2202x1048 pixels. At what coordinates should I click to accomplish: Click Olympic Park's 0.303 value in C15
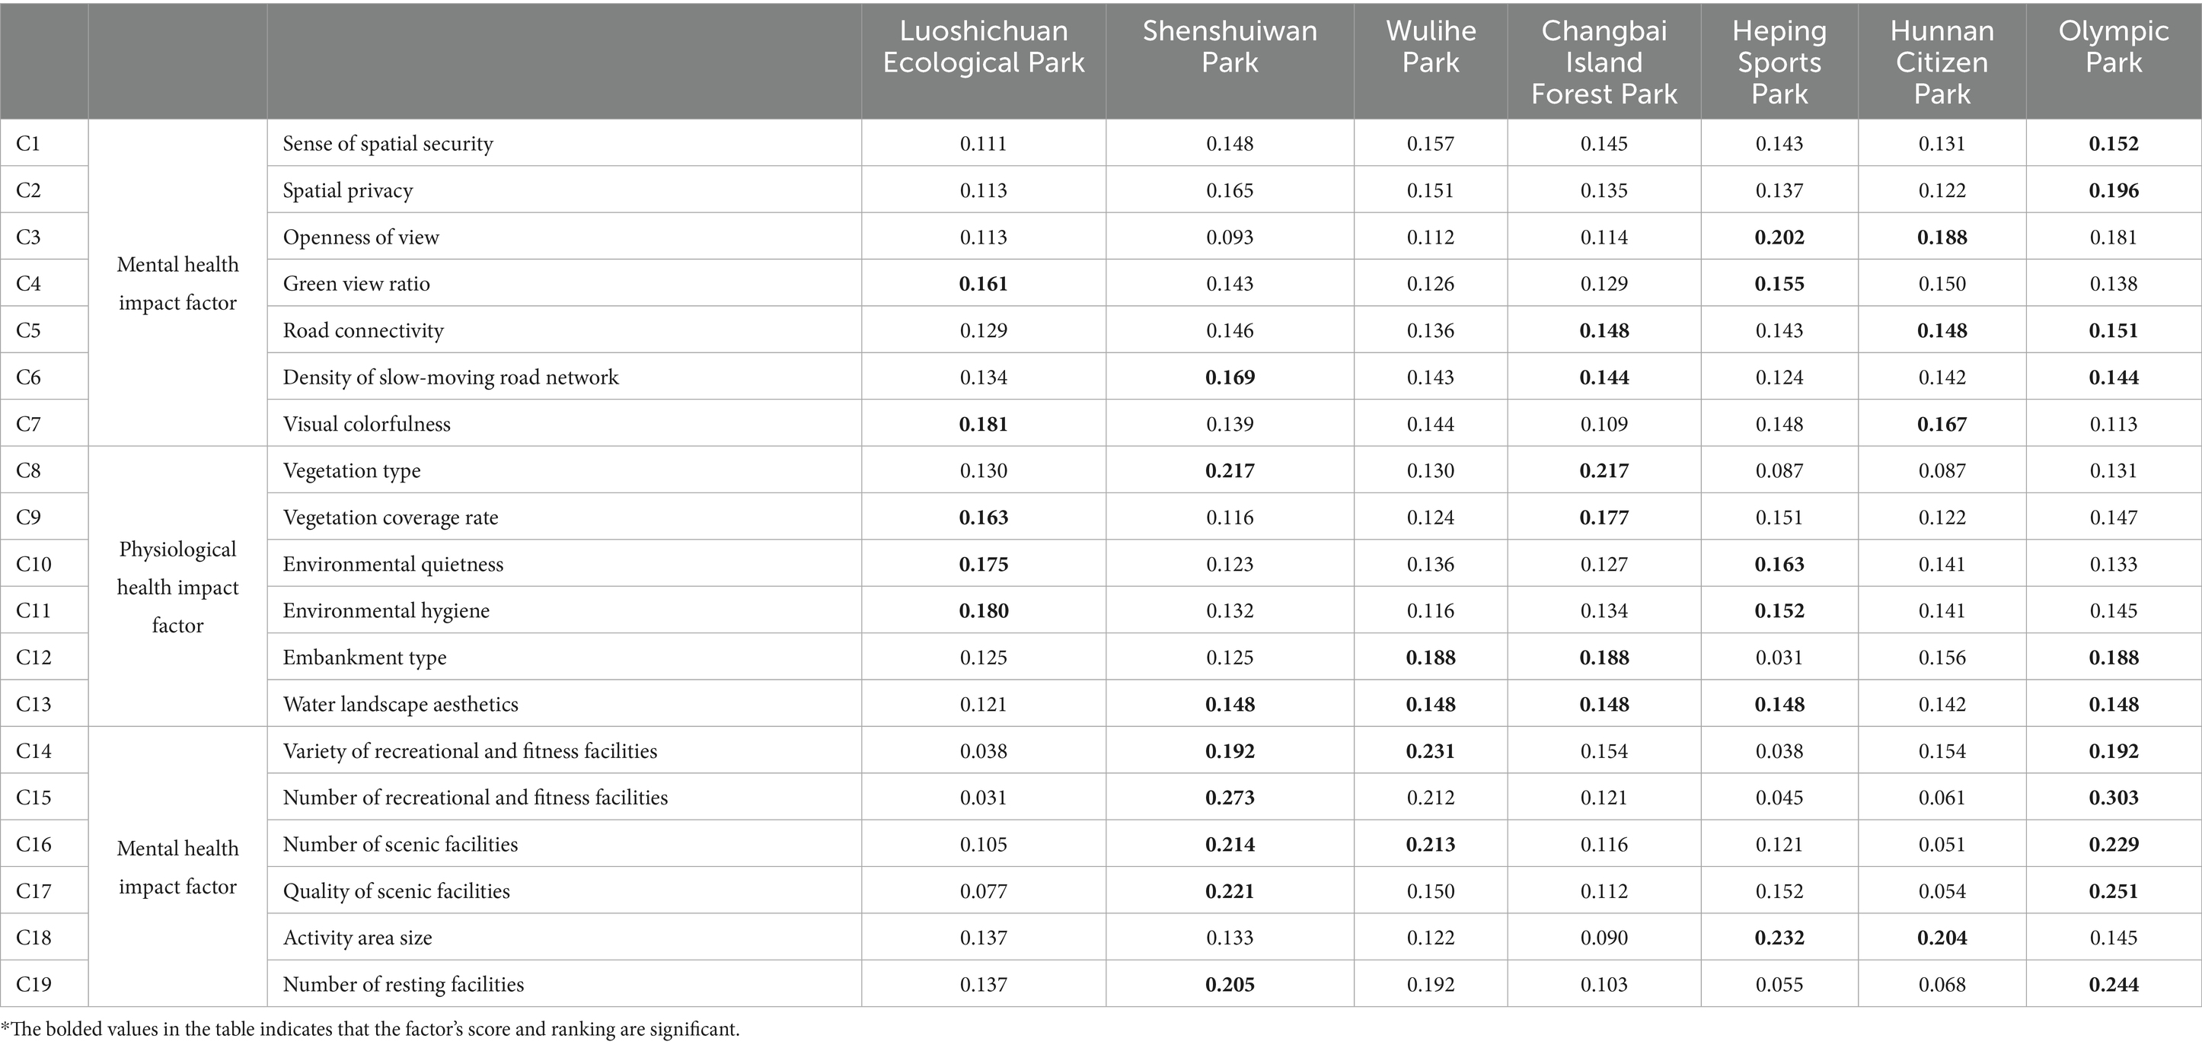(2113, 798)
